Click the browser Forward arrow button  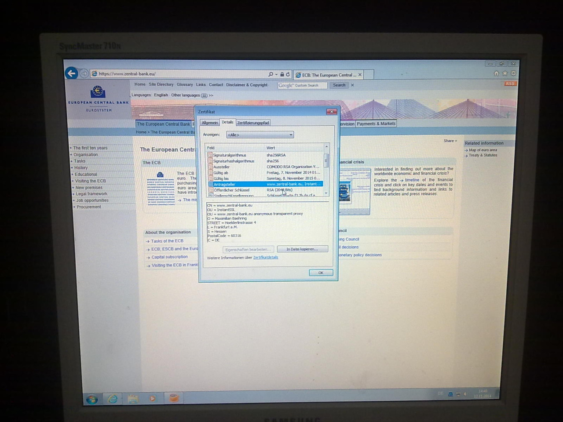coord(84,73)
